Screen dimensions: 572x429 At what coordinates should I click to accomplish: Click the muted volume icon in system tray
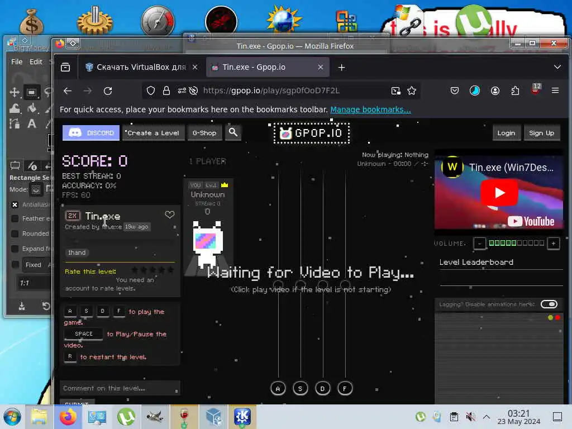470,417
